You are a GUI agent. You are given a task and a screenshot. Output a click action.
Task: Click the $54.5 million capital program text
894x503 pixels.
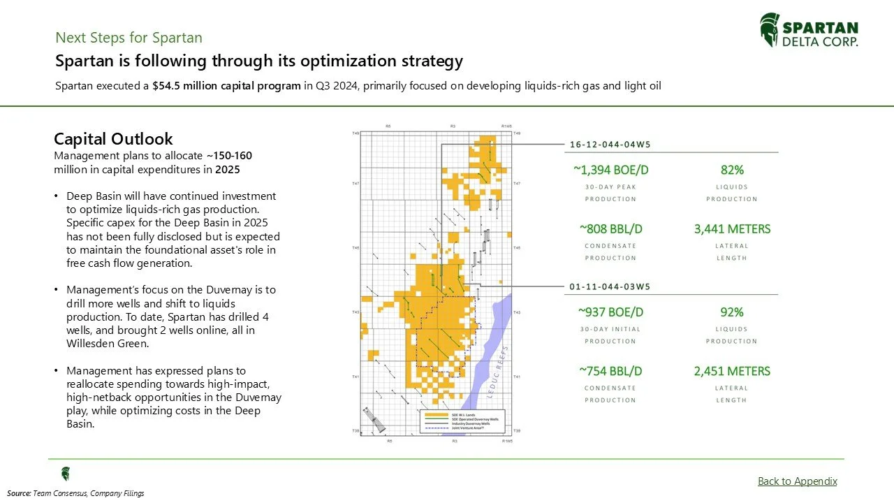point(225,85)
